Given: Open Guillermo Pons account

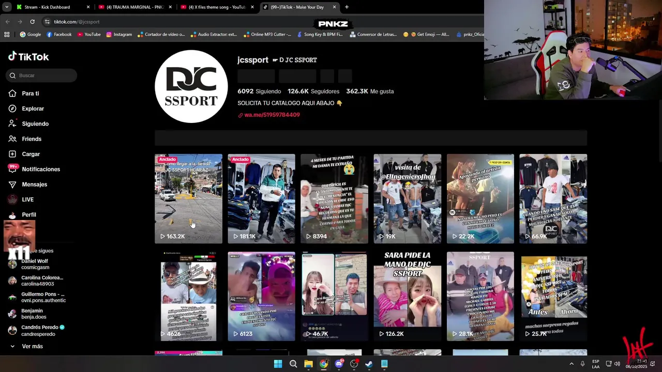Looking at the screenshot, I should pos(37,297).
